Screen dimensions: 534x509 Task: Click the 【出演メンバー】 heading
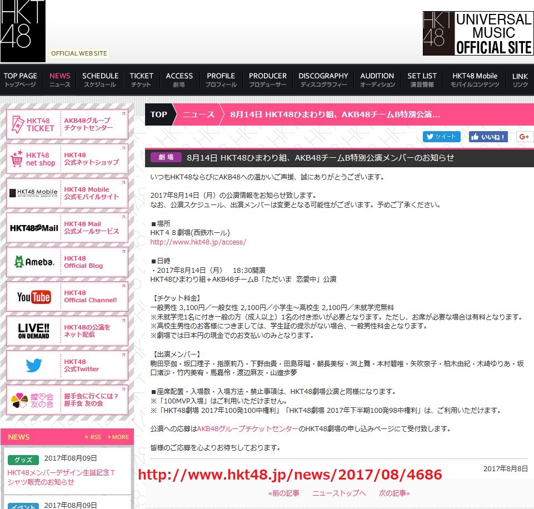[176, 354]
